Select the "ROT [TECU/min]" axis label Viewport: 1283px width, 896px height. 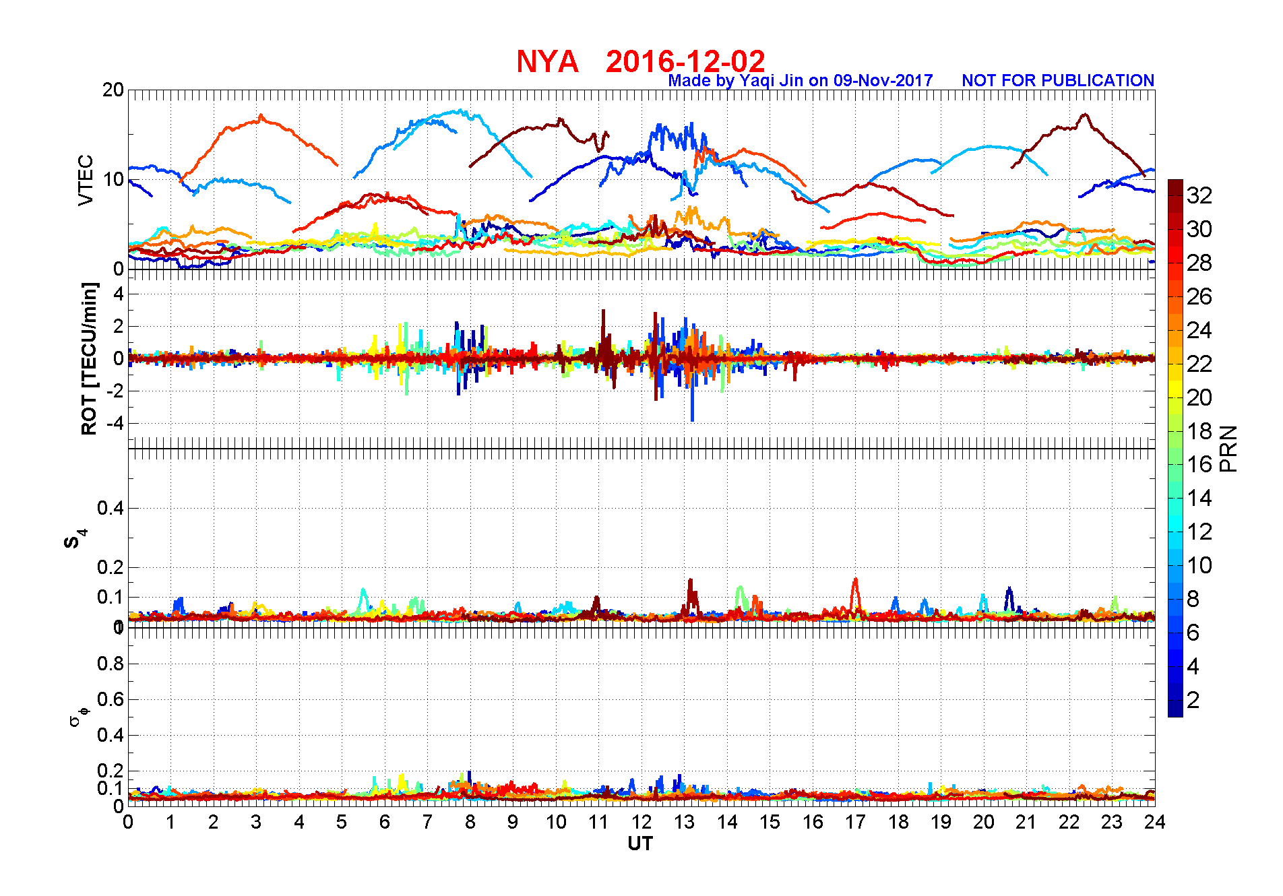click(89, 358)
